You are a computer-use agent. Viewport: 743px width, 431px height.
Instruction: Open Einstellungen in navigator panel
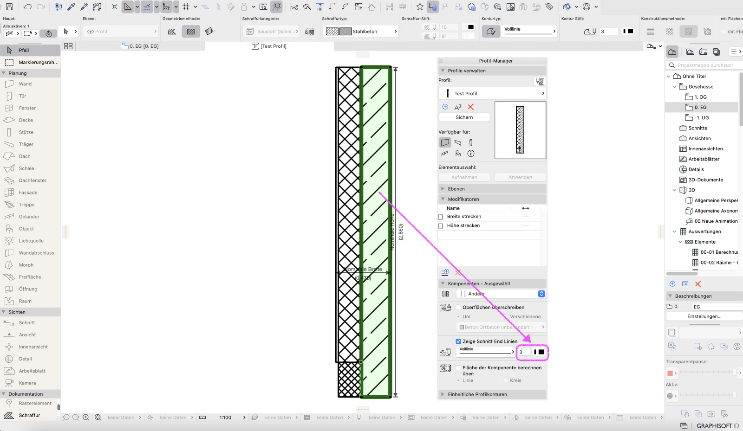tap(704, 316)
